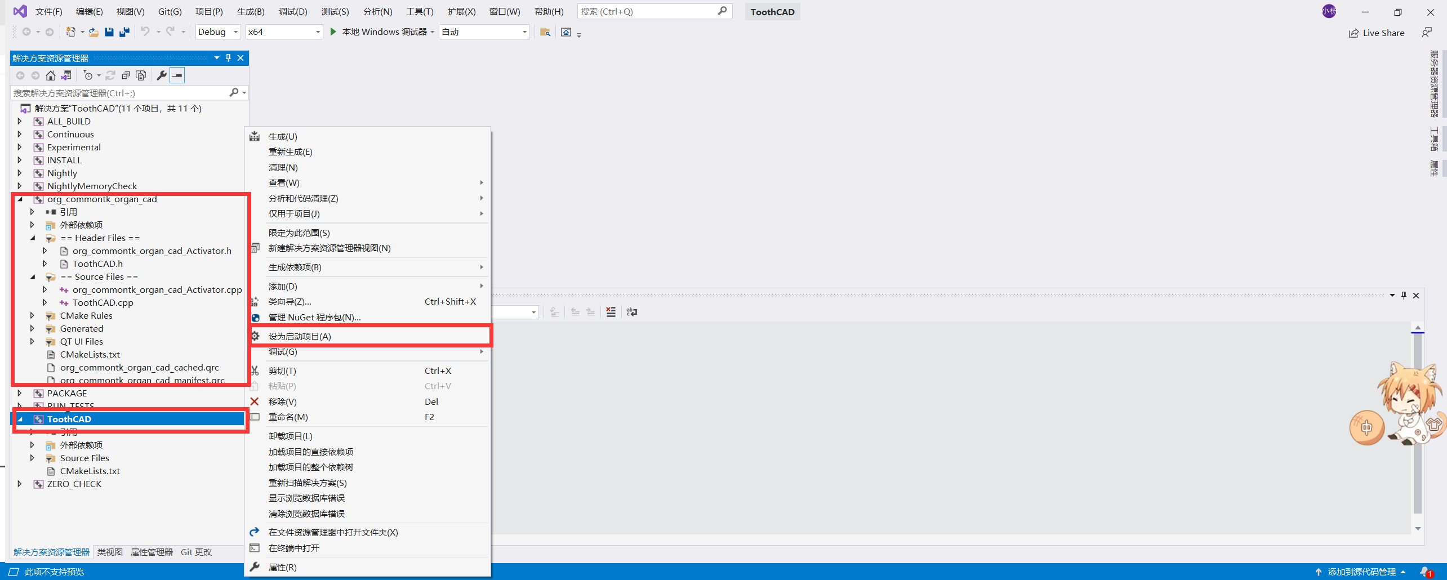Click the notification bell in status bar
This screenshot has height=580, width=1447.
(x=1426, y=572)
